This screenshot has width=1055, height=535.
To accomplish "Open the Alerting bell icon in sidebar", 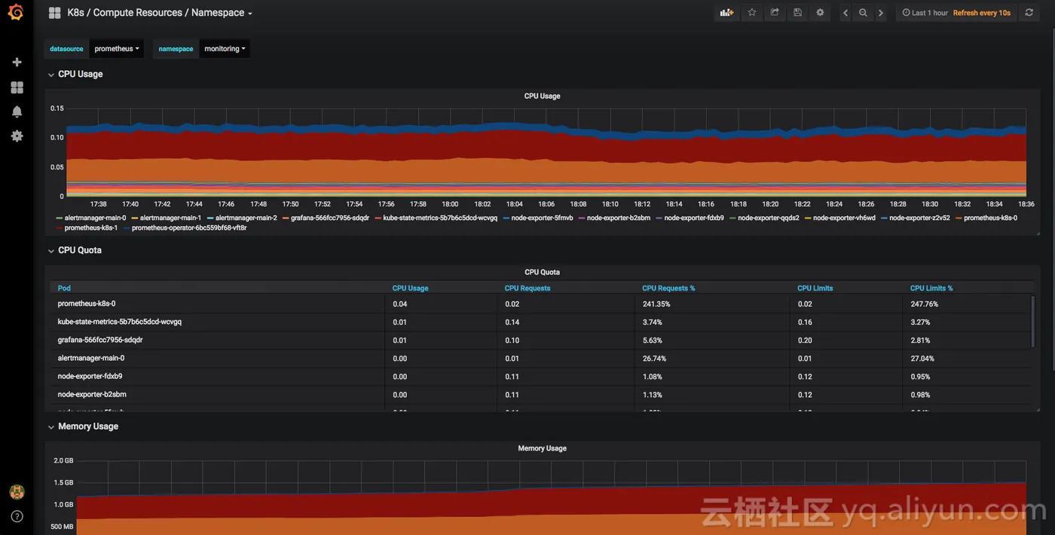I will tap(17, 112).
